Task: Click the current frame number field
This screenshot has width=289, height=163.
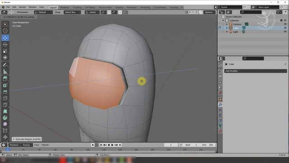Action: point(171,145)
